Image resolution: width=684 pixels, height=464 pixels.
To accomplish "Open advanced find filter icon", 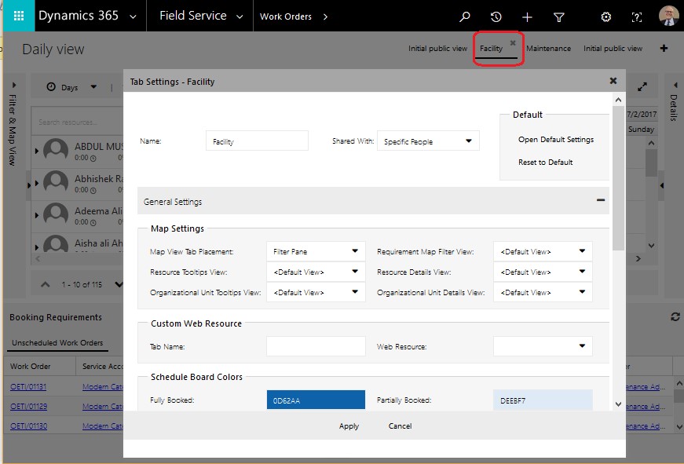I will click(x=559, y=17).
